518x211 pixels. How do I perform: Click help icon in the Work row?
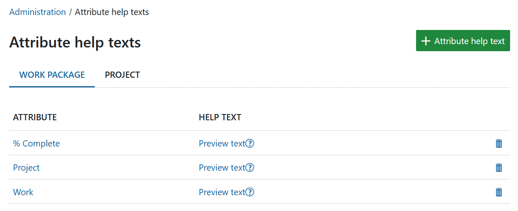(250, 192)
